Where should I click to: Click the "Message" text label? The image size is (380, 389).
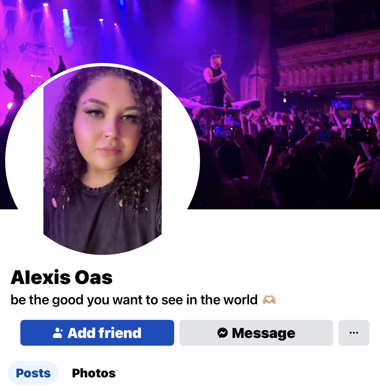coord(264,333)
